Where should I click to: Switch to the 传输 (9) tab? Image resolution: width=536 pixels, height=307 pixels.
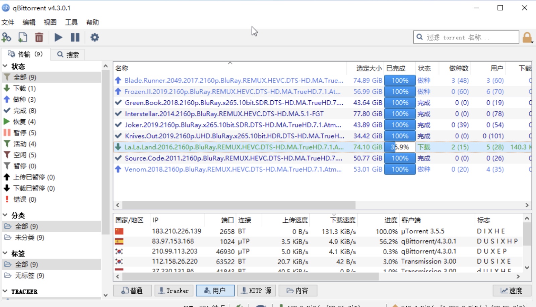[25, 54]
